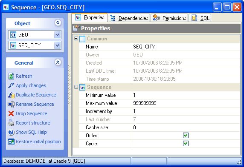Click the Properties tab sequence icon

tap(78, 17)
